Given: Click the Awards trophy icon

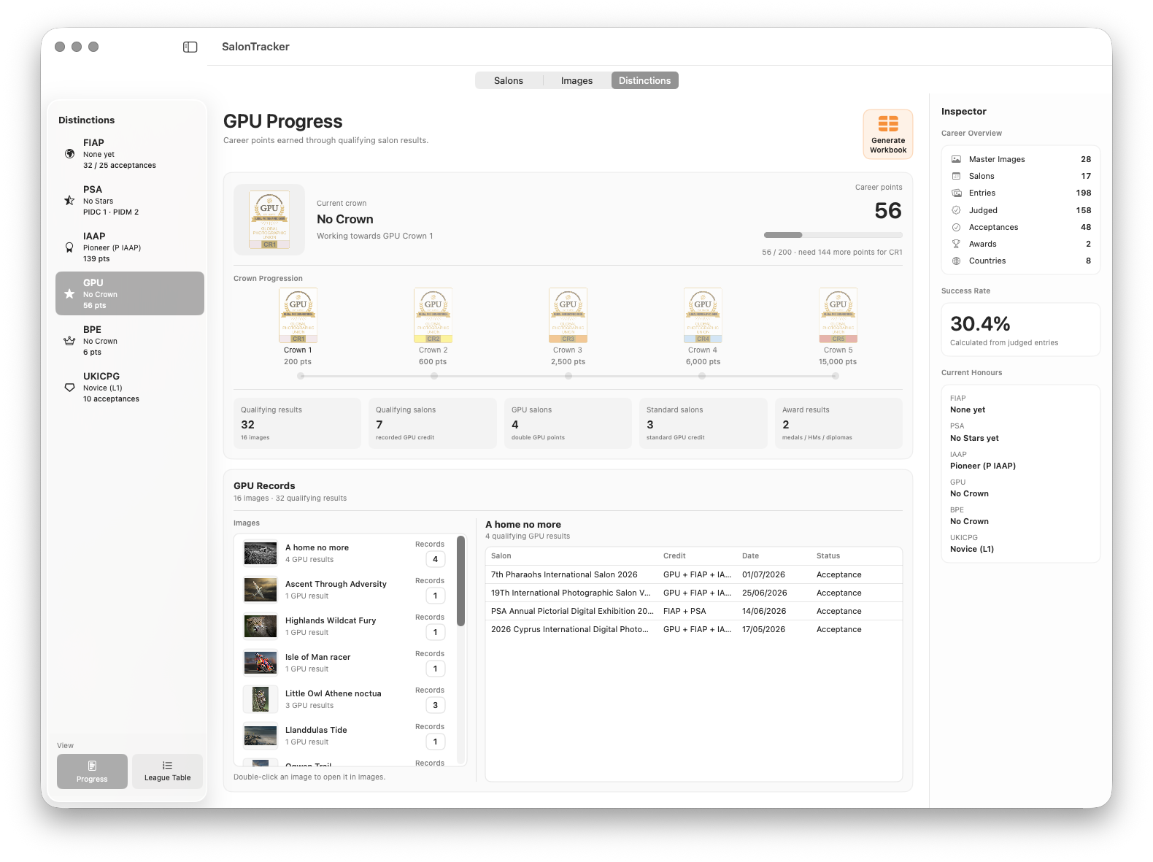Looking at the screenshot, I should click(956, 244).
